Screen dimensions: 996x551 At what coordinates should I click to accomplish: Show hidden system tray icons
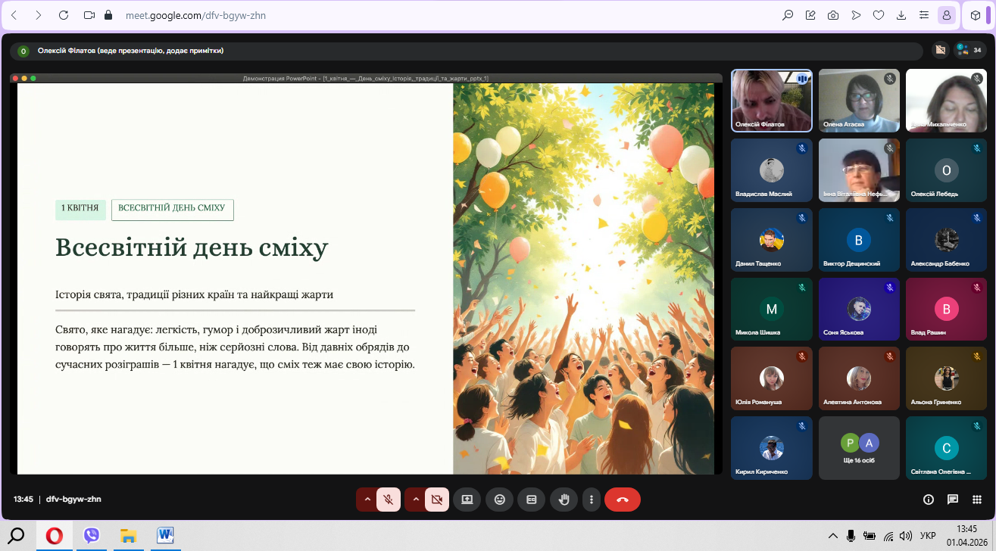833,536
